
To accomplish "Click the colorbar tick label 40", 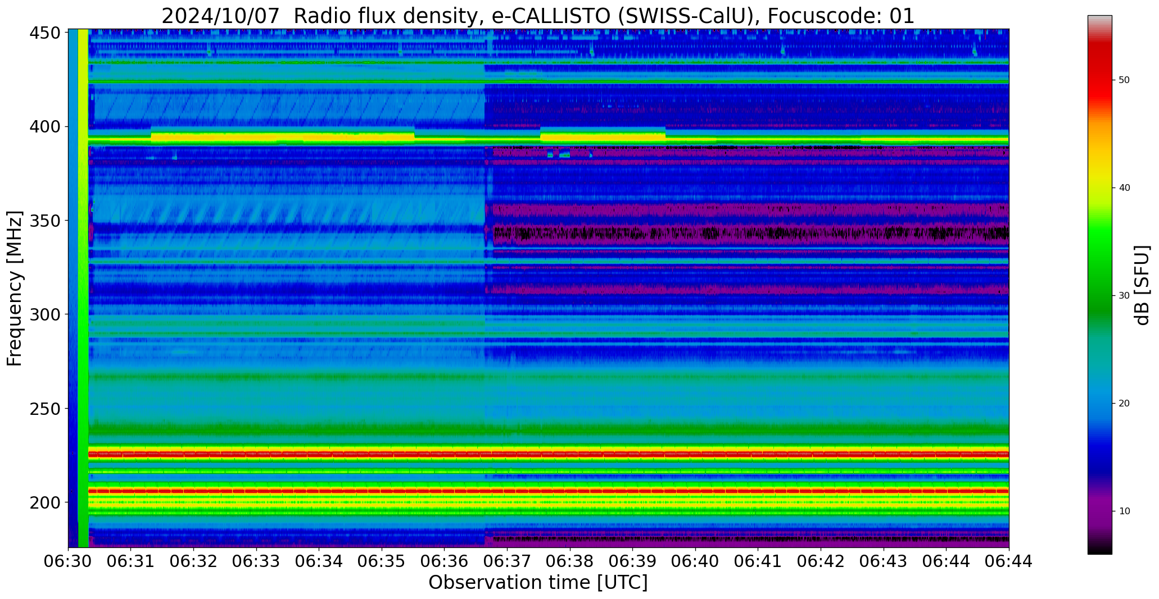I will (x=1124, y=188).
